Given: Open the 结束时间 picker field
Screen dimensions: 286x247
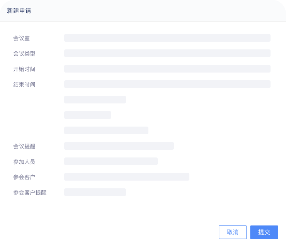Looking at the screenshot, I should click(x=167, y=84).
